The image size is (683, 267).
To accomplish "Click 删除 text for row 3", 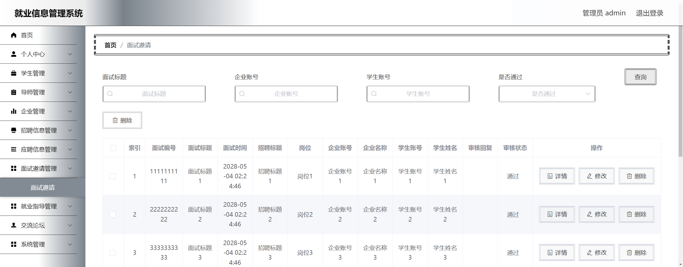I will point(640,252).
